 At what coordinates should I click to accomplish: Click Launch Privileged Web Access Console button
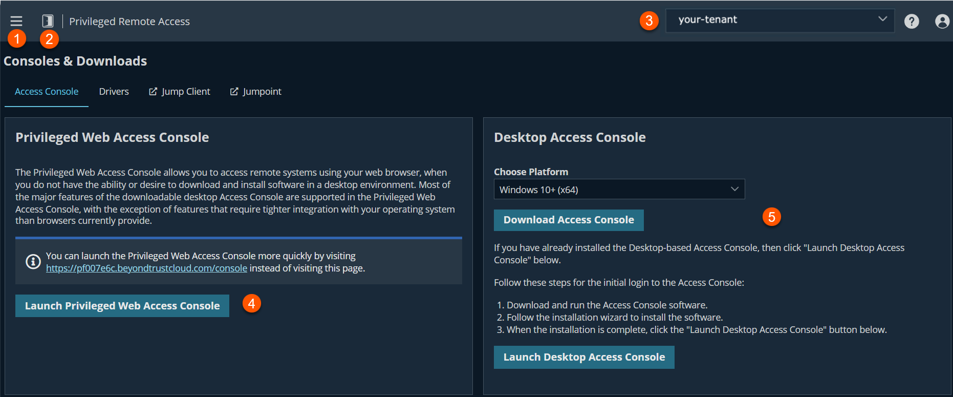(122, 306)
